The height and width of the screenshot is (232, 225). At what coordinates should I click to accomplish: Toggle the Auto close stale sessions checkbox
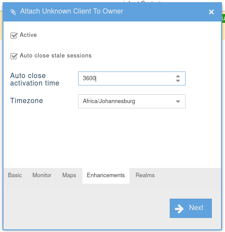pyautogui.click(x=14, y=56)
